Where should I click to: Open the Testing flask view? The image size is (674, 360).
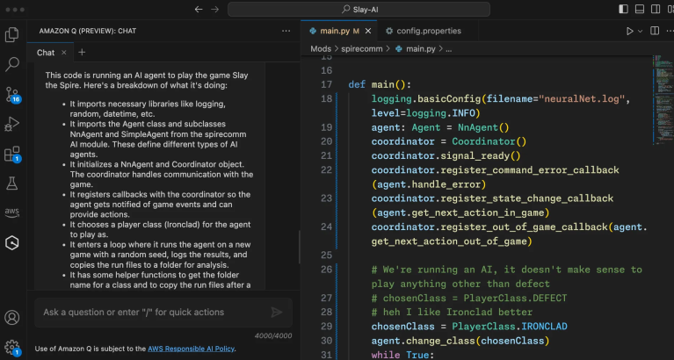tap(12, 184)
